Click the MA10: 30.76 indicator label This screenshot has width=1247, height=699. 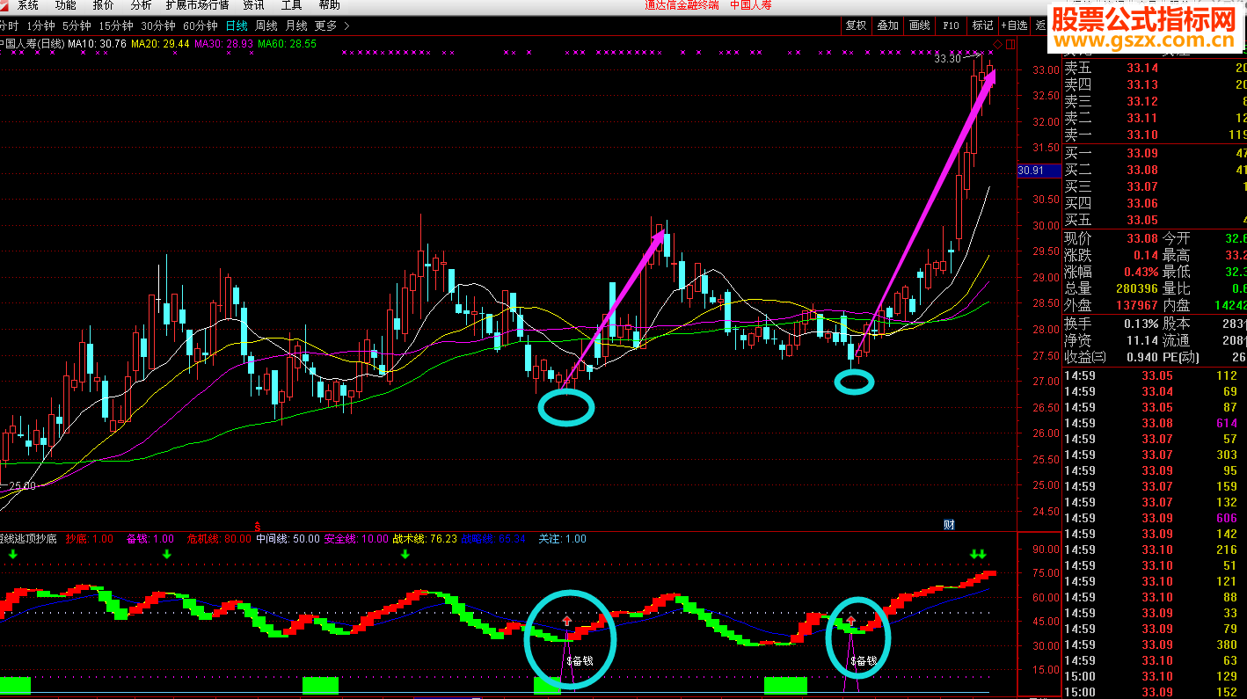pyautogui.click(x=98, y=43)
